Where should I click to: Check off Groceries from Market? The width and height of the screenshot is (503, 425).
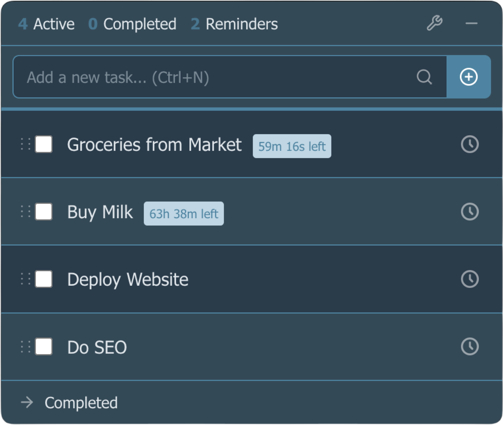point(43,145)
